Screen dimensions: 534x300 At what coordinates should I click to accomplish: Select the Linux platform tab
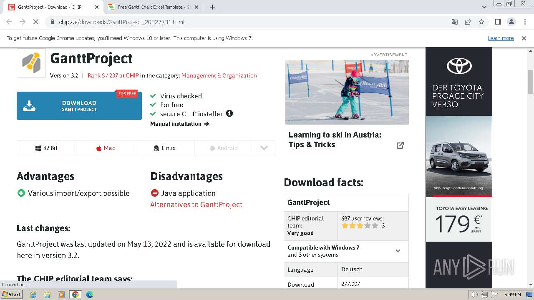pyautogui.click(x=165, y=148)
